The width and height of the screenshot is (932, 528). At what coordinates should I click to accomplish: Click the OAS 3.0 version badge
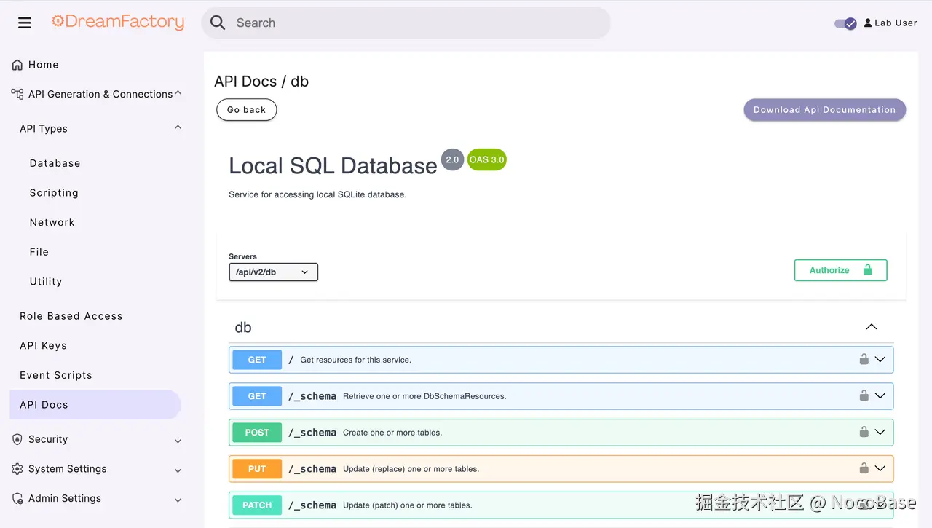pyautogui.click(x=487, y=159)
